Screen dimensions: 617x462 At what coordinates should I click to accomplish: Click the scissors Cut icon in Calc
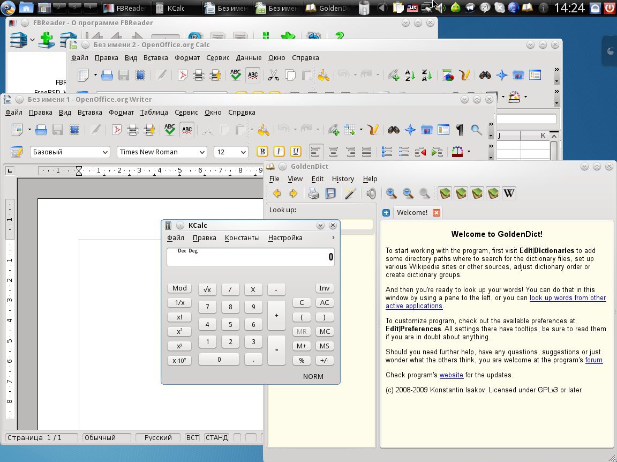[x=274, y=75]
